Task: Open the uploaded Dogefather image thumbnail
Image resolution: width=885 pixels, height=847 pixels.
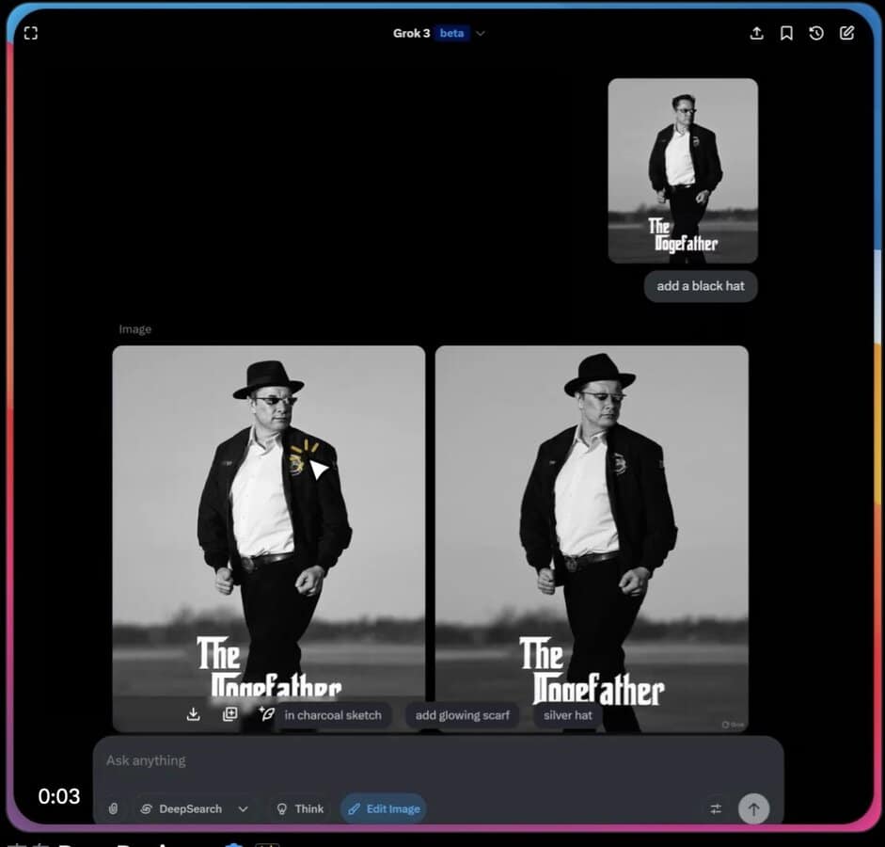Action: 683,170
